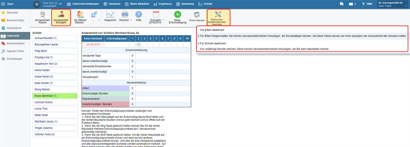Open Ergebnisse in top bar

163,4
